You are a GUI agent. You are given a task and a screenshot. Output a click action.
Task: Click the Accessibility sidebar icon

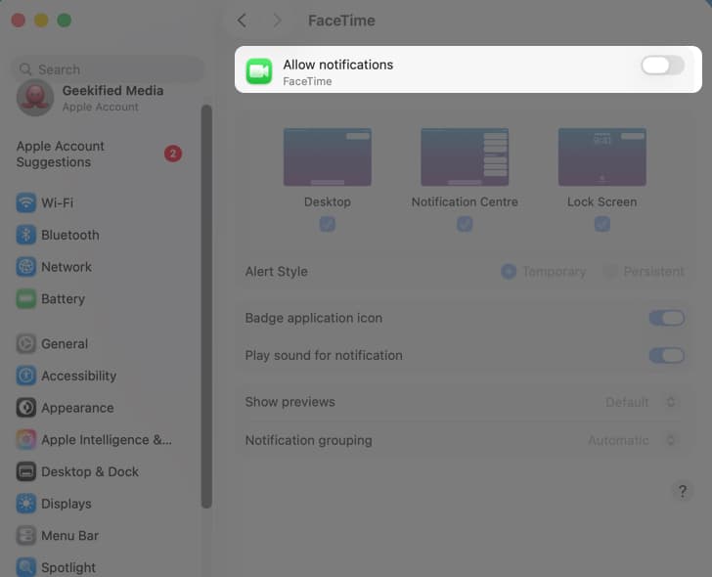click(x=25, y=376)
